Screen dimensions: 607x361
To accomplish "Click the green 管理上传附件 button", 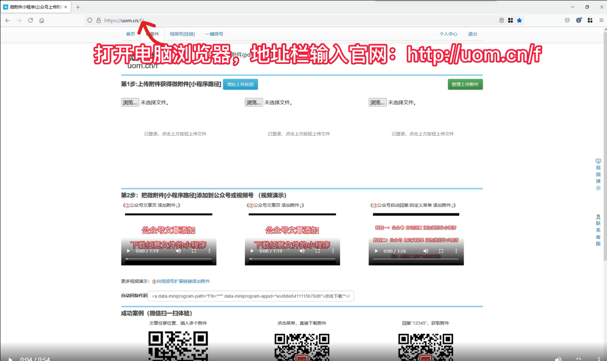I will click(465, 85).
